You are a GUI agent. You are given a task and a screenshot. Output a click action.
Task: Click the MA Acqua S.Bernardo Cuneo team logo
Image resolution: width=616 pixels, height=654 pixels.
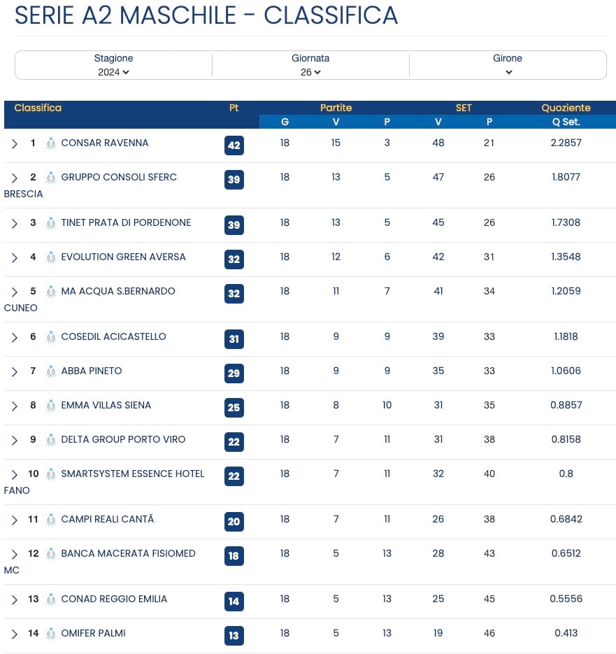pos(51,291)
